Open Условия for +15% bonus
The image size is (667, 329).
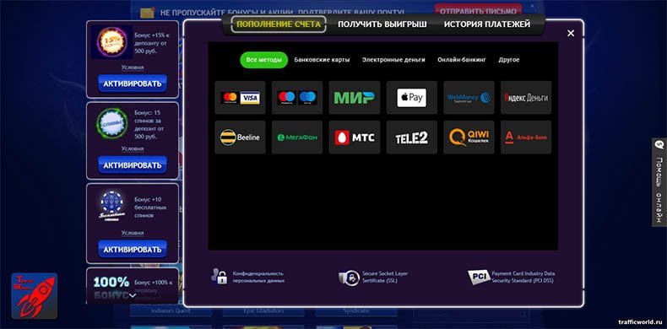[x=133, y=67]
